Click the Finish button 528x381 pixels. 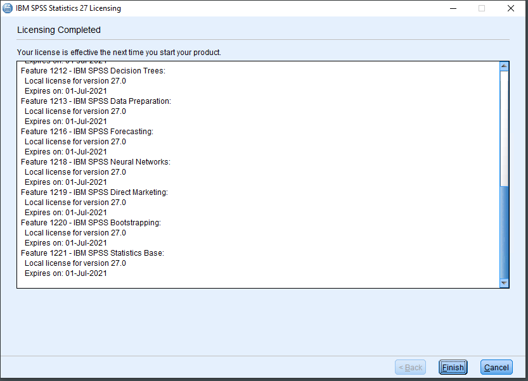click(453, 367)
